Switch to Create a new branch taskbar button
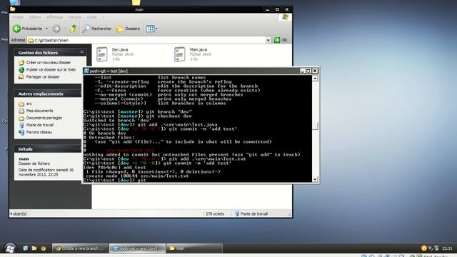Screen dimensions: 457x257 point(81,248)
